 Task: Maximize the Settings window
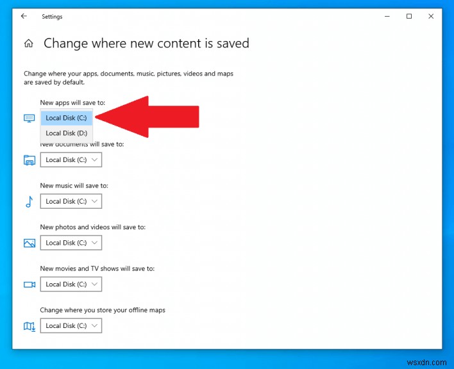[409, 16]
